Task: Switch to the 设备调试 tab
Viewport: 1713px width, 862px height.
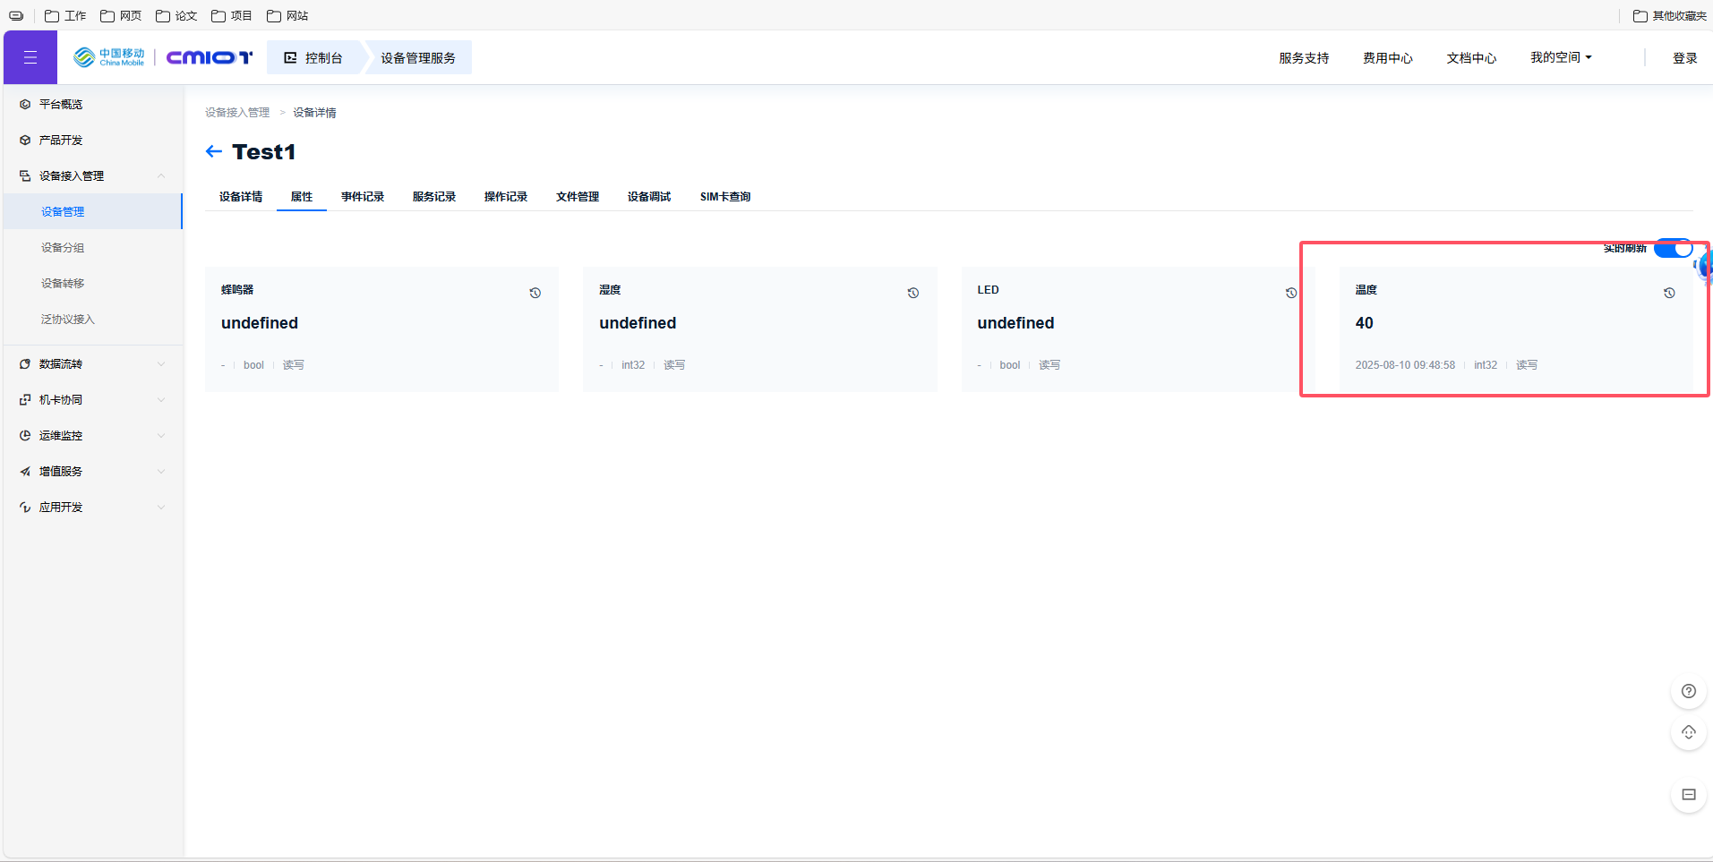Action: (648, 197)
